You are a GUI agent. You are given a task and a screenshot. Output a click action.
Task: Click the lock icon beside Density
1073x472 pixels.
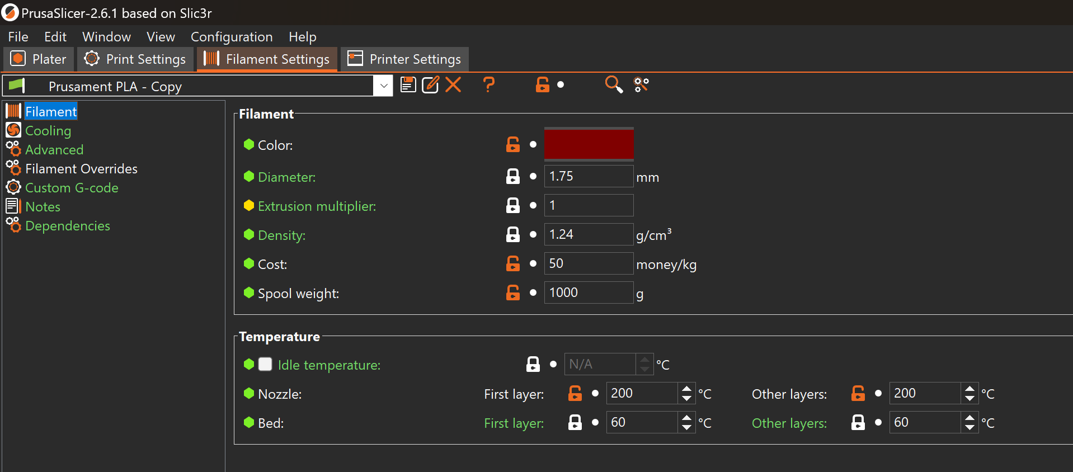point(513,235)
